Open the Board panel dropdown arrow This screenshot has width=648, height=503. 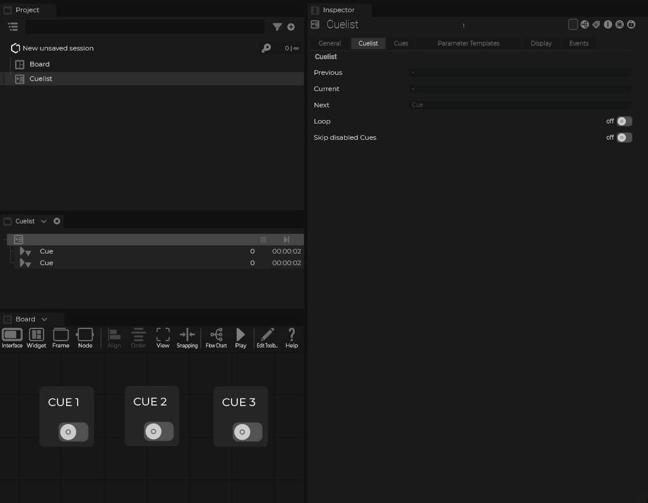pyautogui.click(x=44, y=319)
